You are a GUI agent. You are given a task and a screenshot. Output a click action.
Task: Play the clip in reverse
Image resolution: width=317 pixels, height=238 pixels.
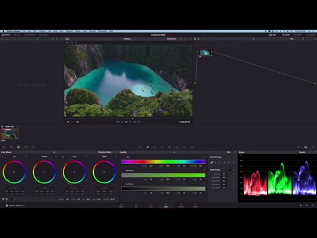pos(122,122)
